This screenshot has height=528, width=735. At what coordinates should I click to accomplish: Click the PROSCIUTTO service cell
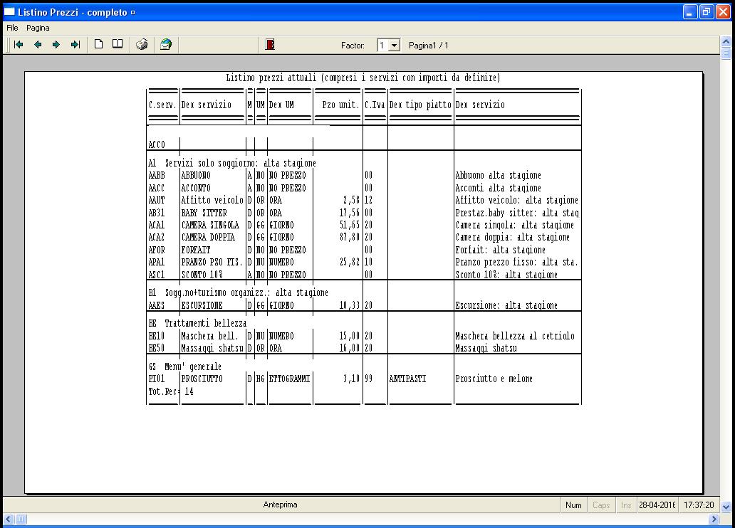(x=202, y=379)
